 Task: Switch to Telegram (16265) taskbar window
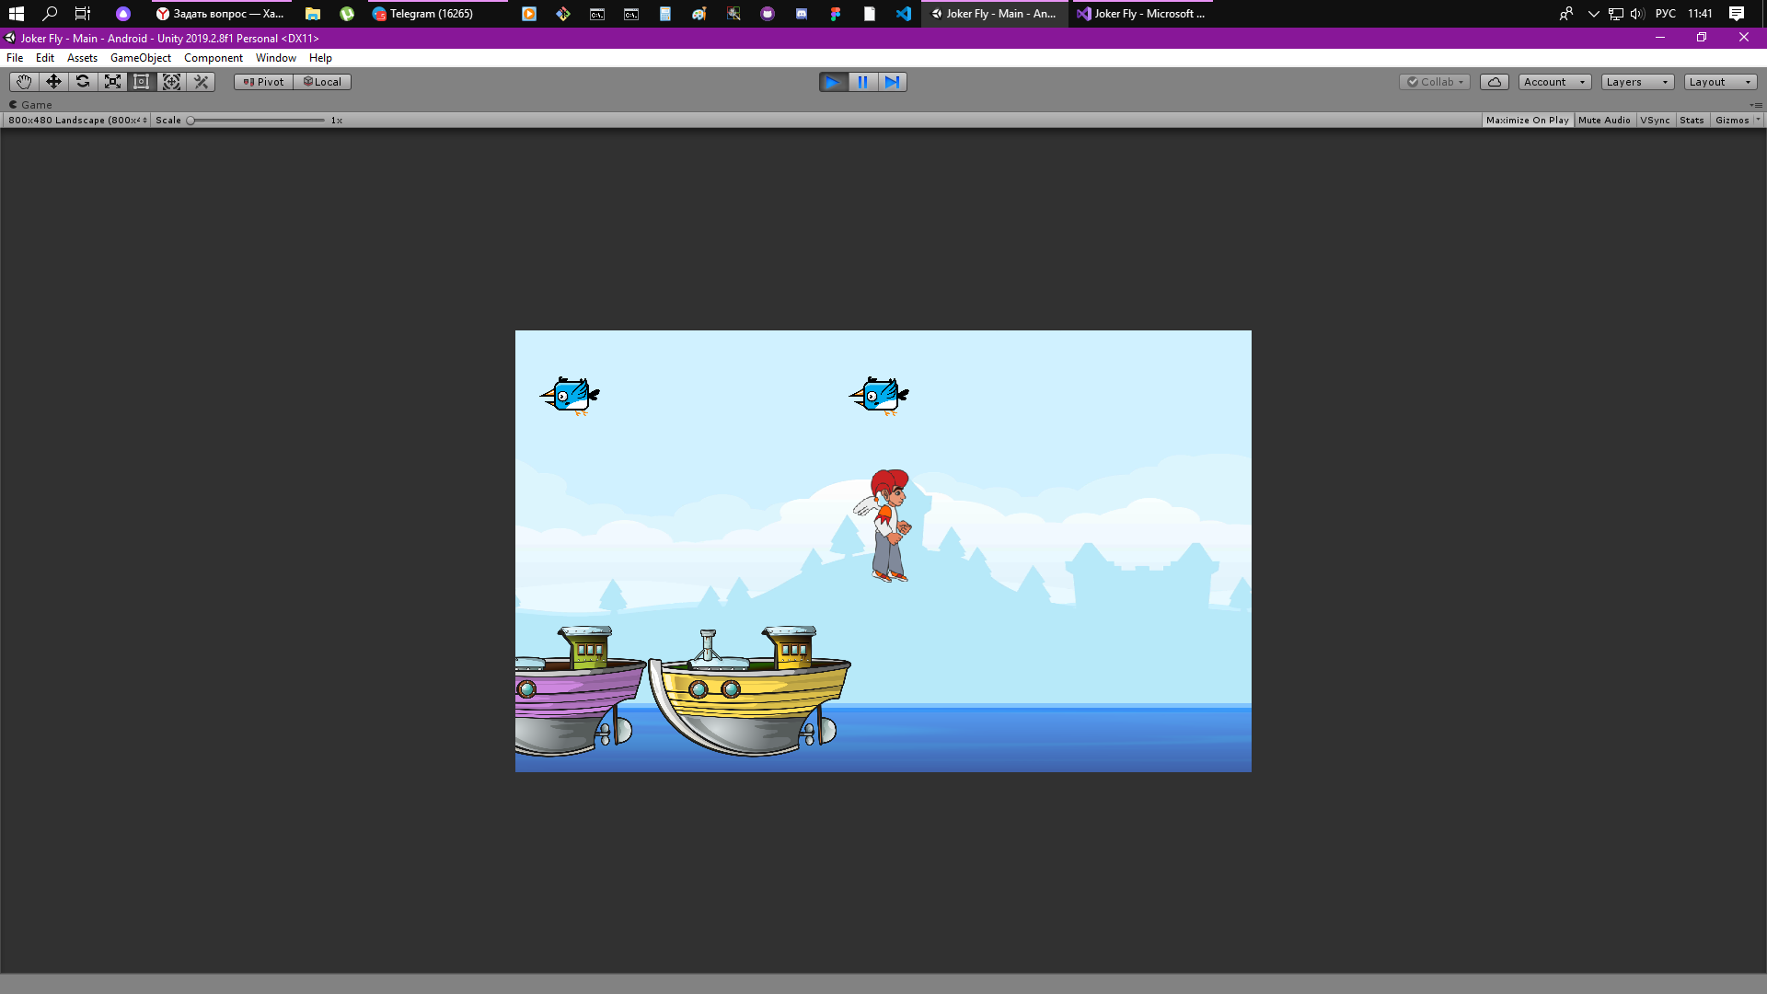pos(437,14)
